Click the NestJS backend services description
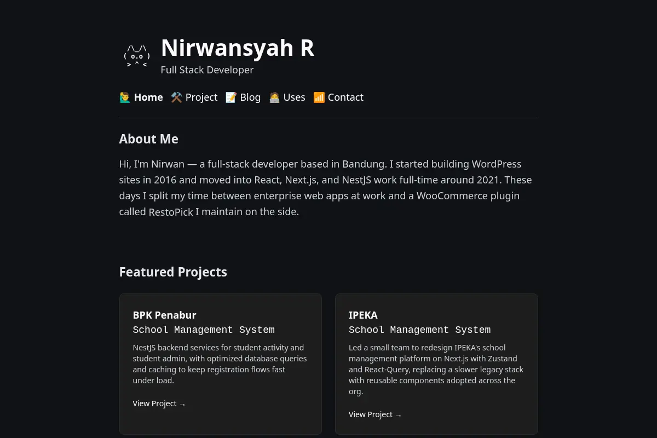This screenshot has width=657, height=438. click(x=220, y=364)
